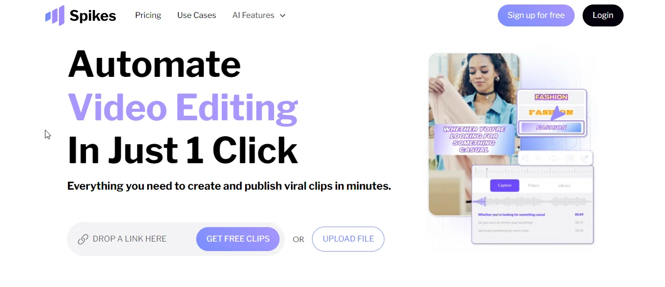This screenshot has height=287, width=665.
Task: Click the pause icon in the preview toolbar
Action: (x=538, y=158)
